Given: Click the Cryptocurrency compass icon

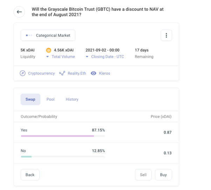Looking at the screenshot, I should pyautogui.click(x=22, y=73).
